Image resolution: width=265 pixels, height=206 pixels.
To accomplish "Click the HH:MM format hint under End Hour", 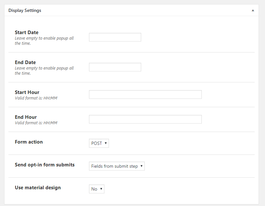I will tap(36, 123).
